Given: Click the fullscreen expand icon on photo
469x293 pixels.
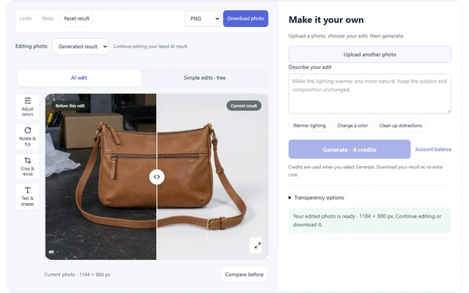Looking at the screenshot, I should [256, 245].
